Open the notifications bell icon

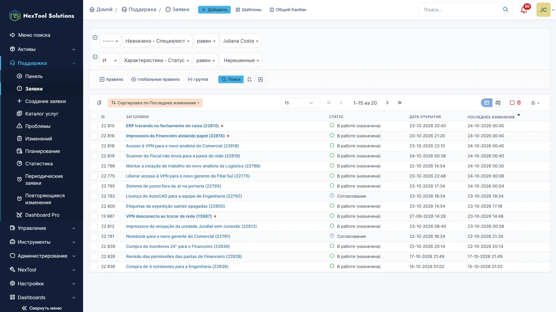524,10
